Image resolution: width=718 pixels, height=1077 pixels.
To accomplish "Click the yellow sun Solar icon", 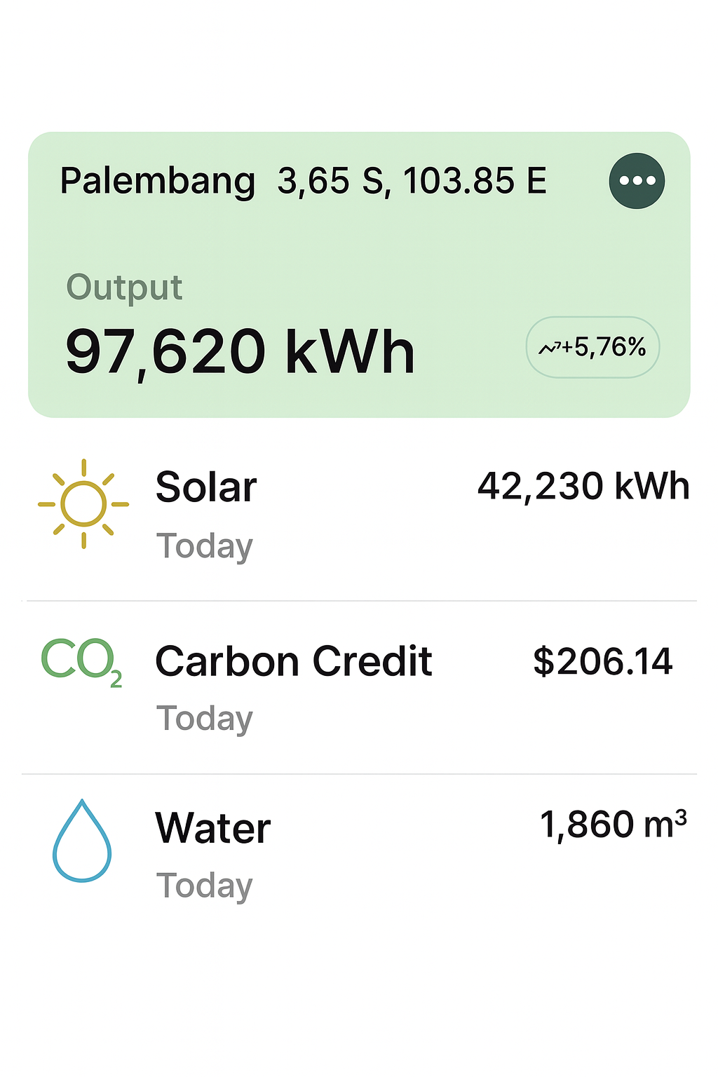I will [x=83, y=503].
